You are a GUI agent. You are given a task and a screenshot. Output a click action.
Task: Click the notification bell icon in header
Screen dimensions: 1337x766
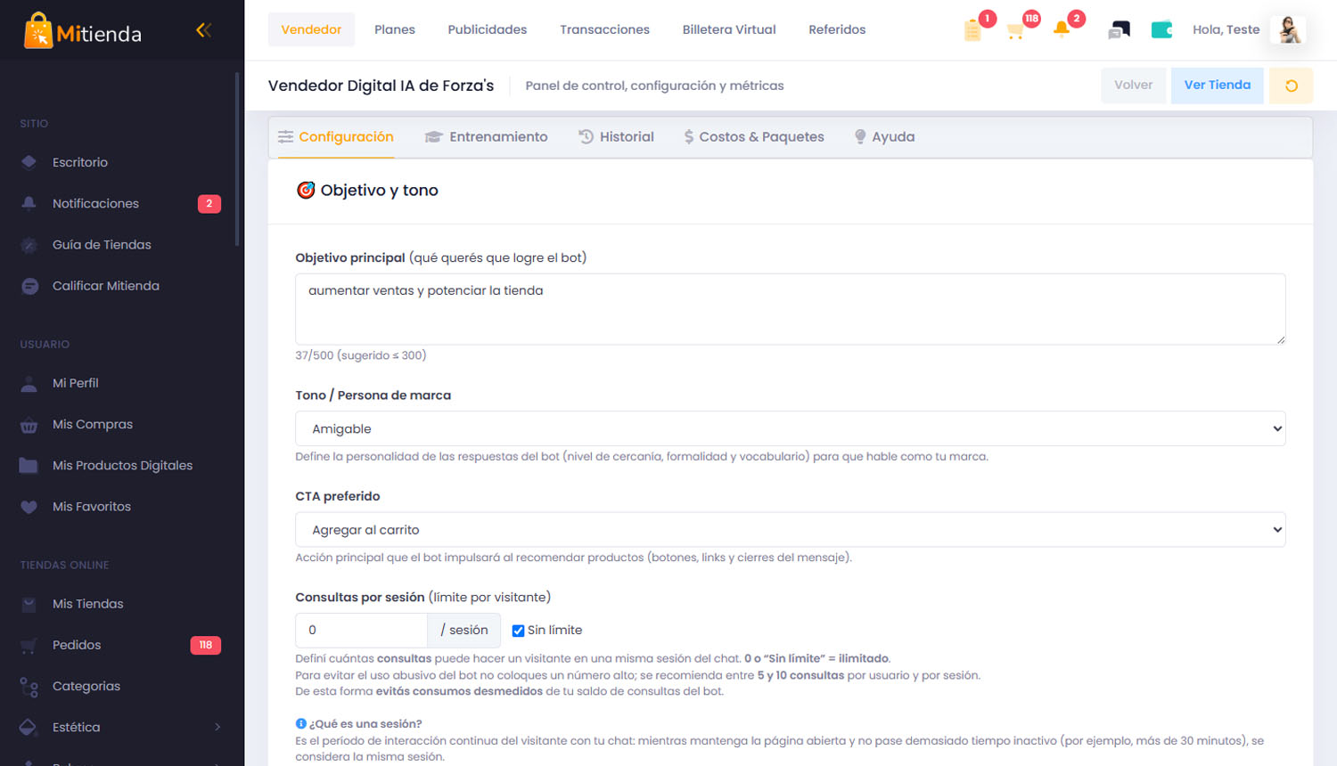(1061, 29)
